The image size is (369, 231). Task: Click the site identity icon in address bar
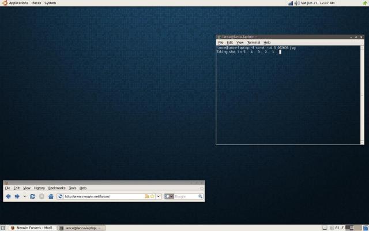(60, 196)
